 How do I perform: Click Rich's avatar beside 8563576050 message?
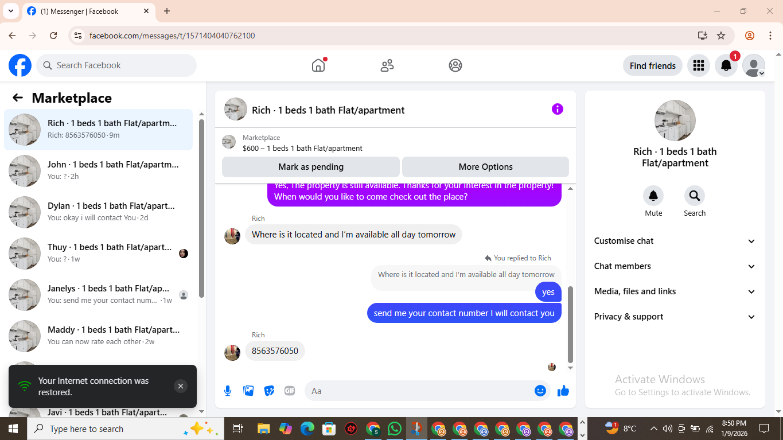click(x=232, y=352)
